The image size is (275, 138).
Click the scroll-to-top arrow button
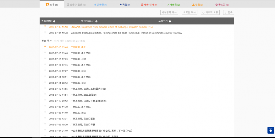pos(270,130)
